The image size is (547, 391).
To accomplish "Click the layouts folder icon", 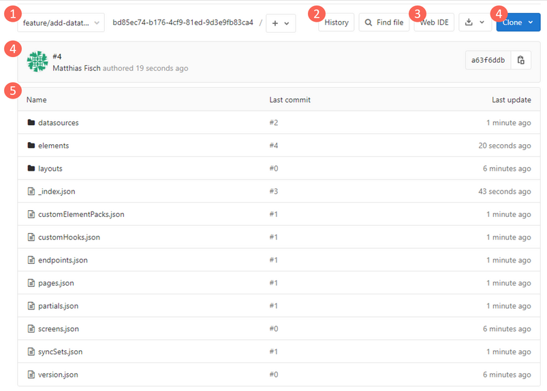I will click(x=31, y=168).
